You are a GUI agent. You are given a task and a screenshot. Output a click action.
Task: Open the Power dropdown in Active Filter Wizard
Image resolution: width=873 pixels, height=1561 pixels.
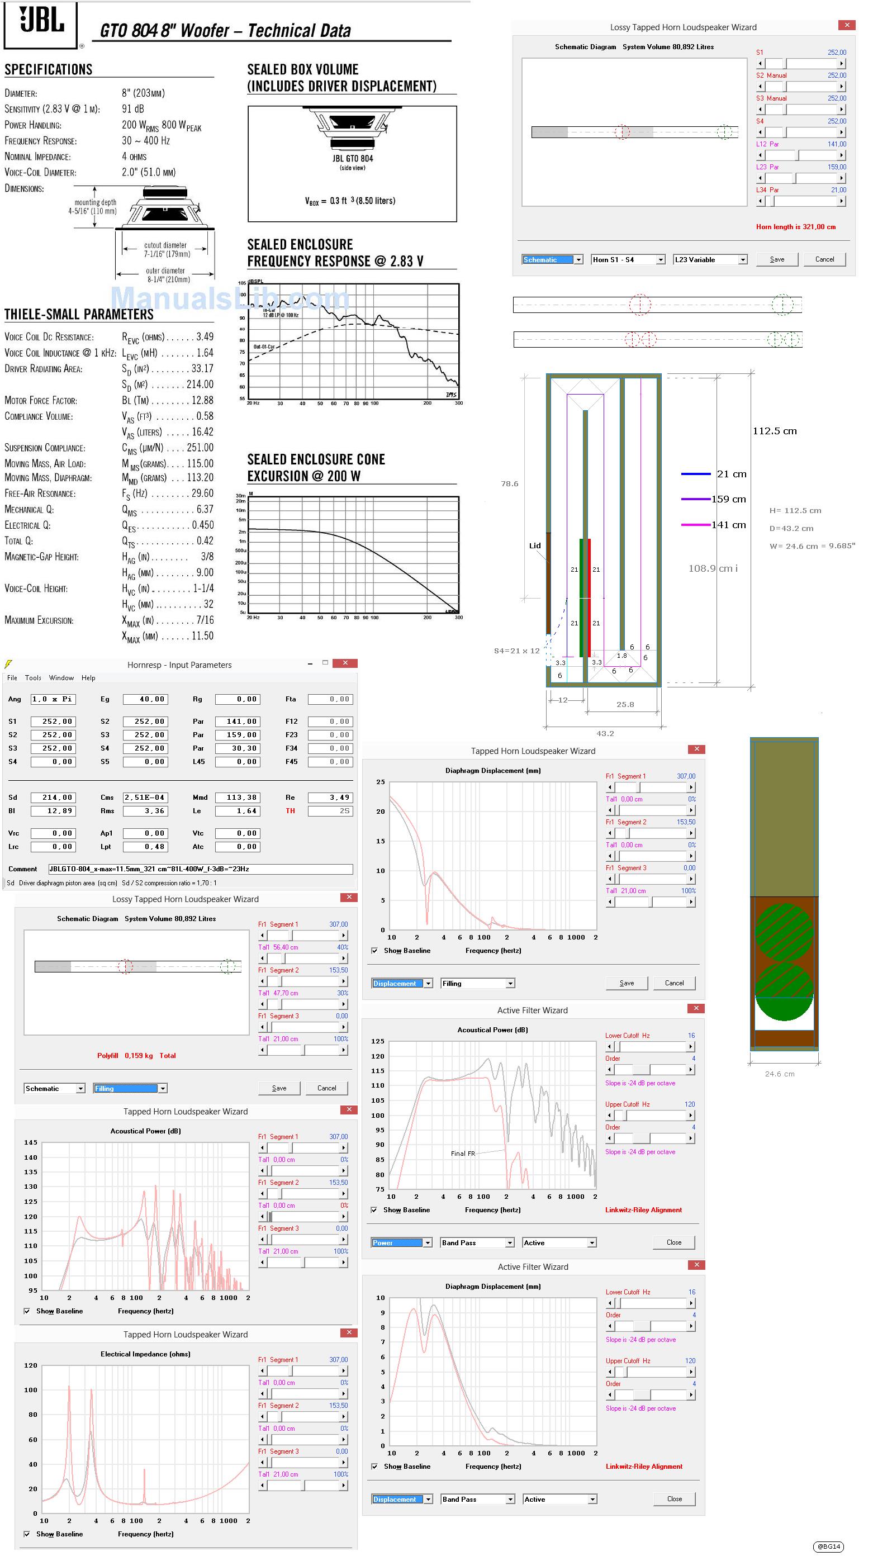(402, 1243)
